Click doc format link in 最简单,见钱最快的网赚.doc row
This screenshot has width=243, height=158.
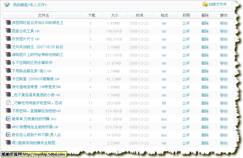[x=164, y=119]
